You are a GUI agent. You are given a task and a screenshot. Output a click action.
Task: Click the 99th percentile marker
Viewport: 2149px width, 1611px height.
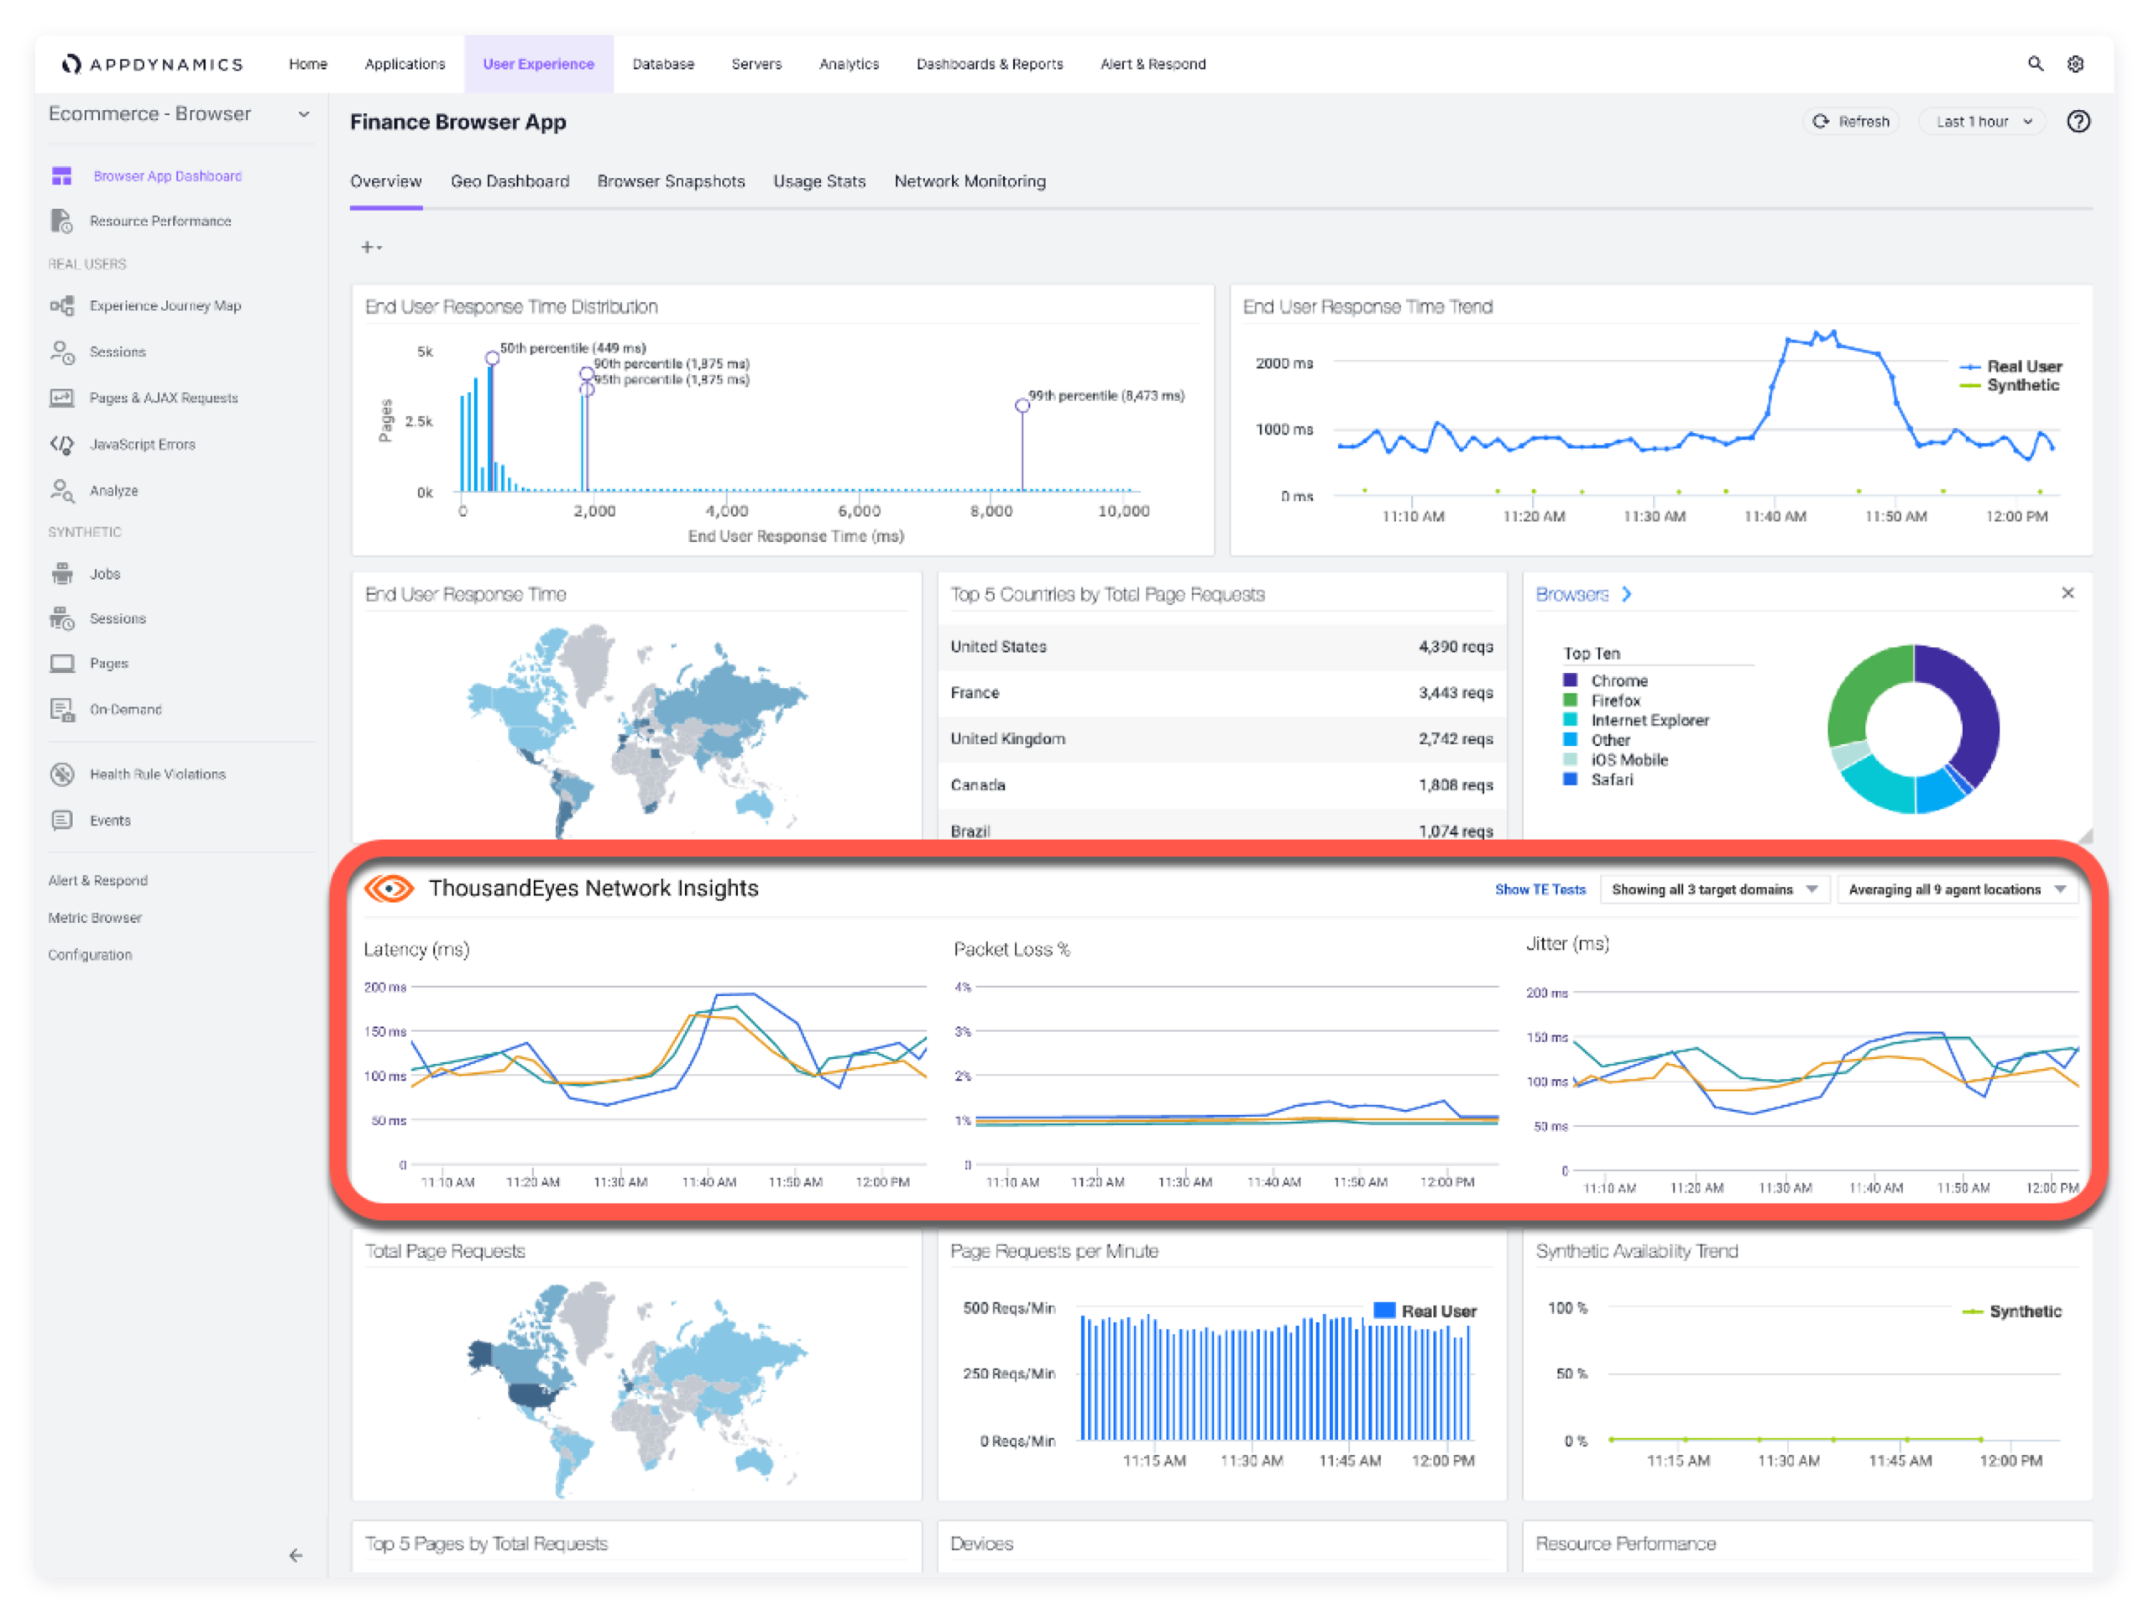pyautogui.click(x=1022, y=406)
